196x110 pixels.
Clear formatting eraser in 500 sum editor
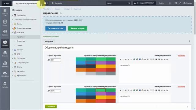tap(131, 59)
